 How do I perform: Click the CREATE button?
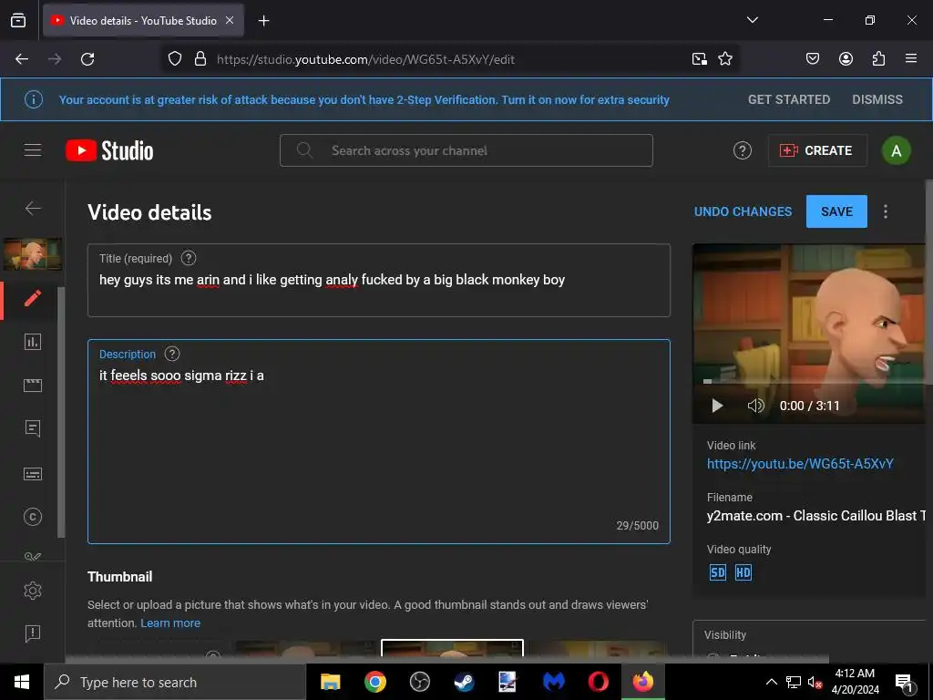tap(817, 150)
